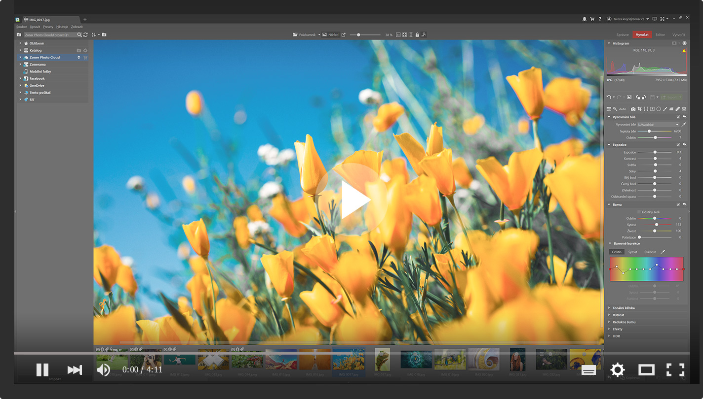Select the radial filter circle tool
The image size is (703, 399).
(659, 109)
